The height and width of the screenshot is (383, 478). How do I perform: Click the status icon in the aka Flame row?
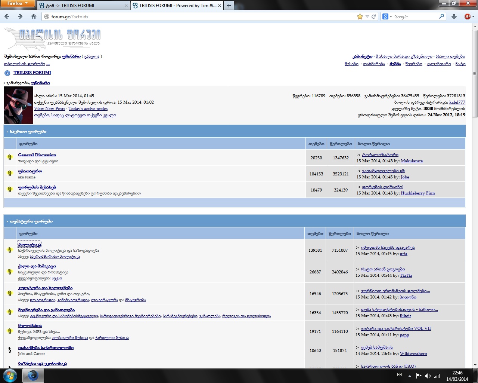[10, 174]
